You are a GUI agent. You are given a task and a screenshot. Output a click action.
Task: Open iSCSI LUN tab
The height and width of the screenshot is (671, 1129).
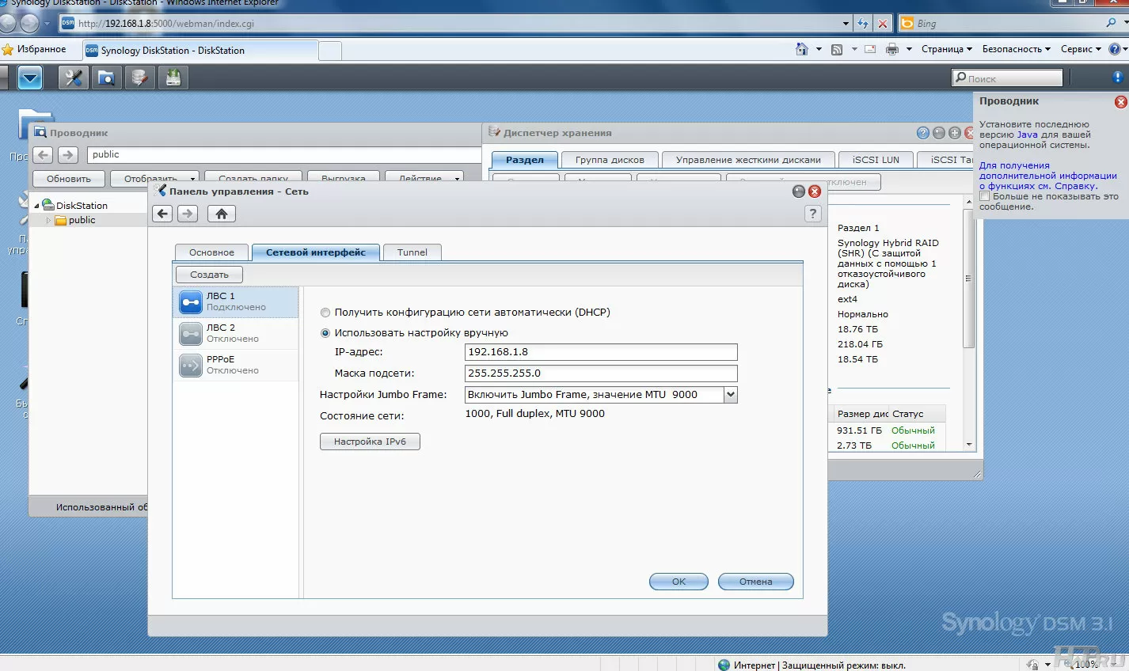[x=876, y=160]
